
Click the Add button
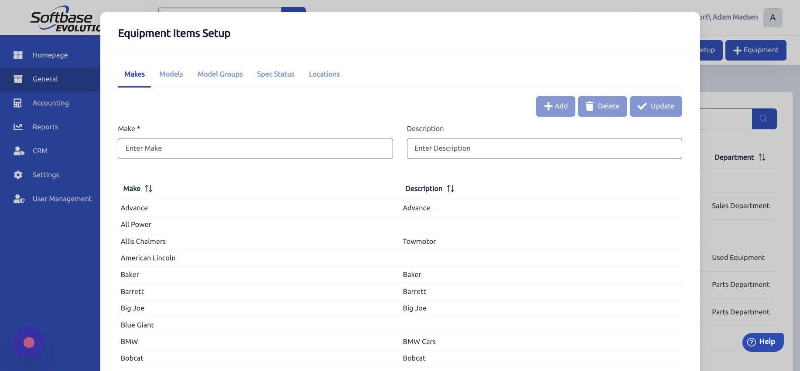(x=555, y=106)
